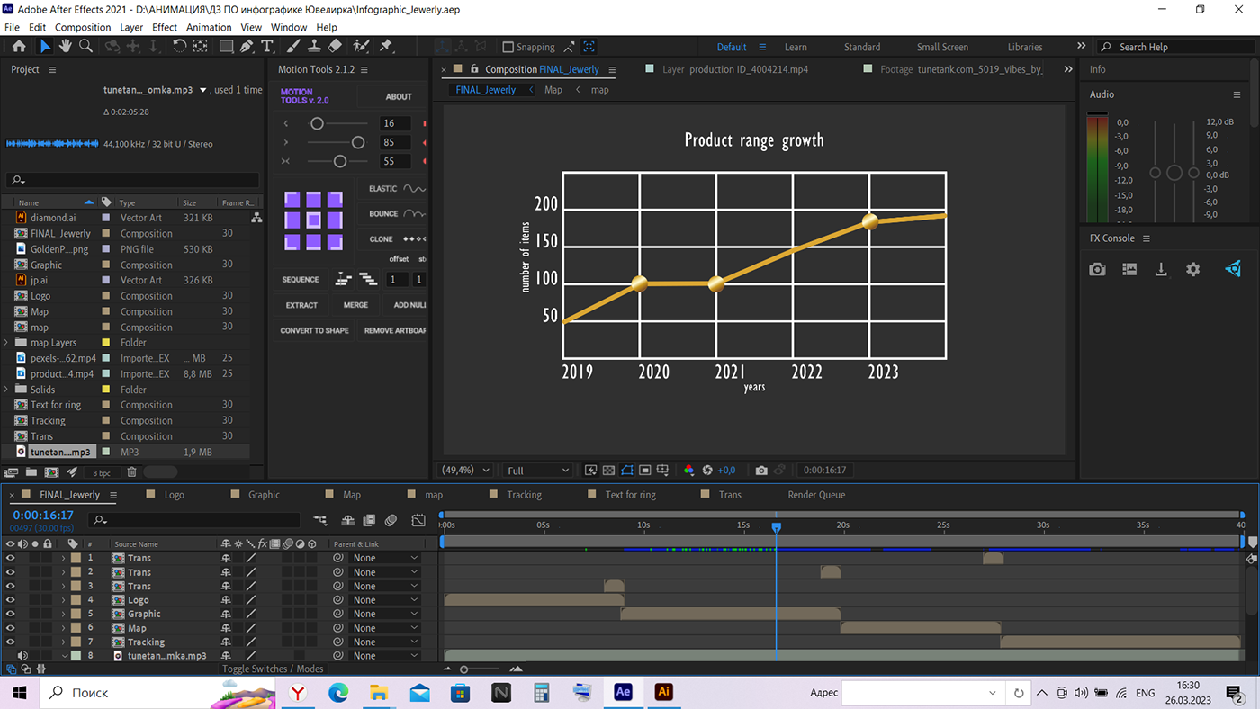The height and width of the screenshot is (709, 1260).
Task: Open FX Console settings gear
Action: click(x=1192, y=269)
